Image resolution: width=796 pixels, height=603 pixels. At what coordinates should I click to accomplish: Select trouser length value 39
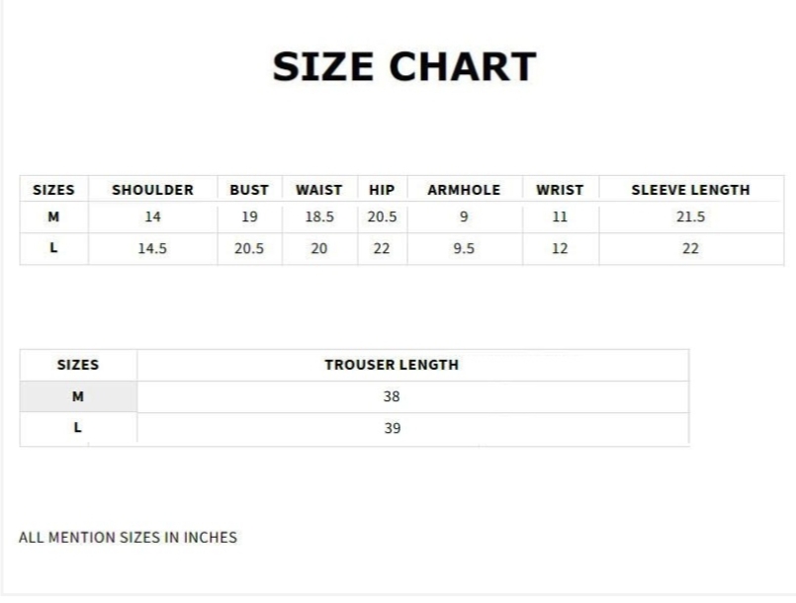pos(393,428)
